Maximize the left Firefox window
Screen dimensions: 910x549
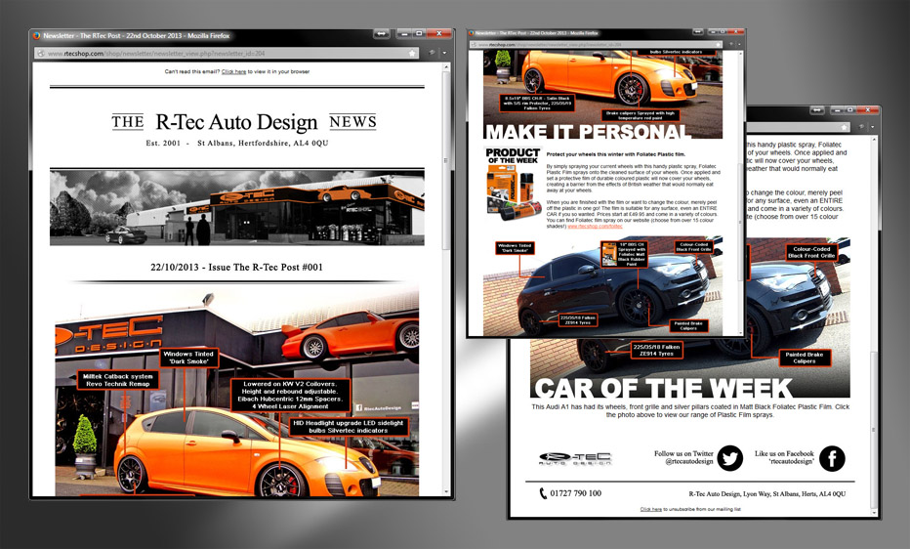(419, 34)
